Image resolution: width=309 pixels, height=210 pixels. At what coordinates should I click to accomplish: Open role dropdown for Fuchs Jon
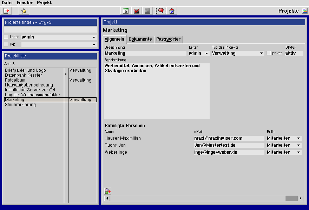point(299,145)
